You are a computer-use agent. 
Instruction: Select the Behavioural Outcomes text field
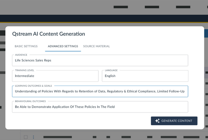pos(100,107)
